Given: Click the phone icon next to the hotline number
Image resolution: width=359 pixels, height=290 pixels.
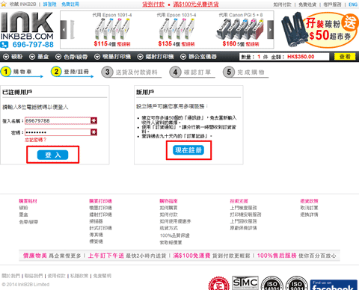Looking at the screenshot, I should (4, 45).
